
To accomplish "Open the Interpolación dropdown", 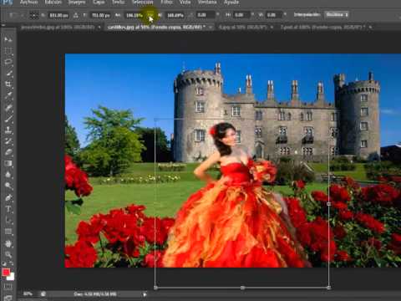I will click(x=338, y=14).
